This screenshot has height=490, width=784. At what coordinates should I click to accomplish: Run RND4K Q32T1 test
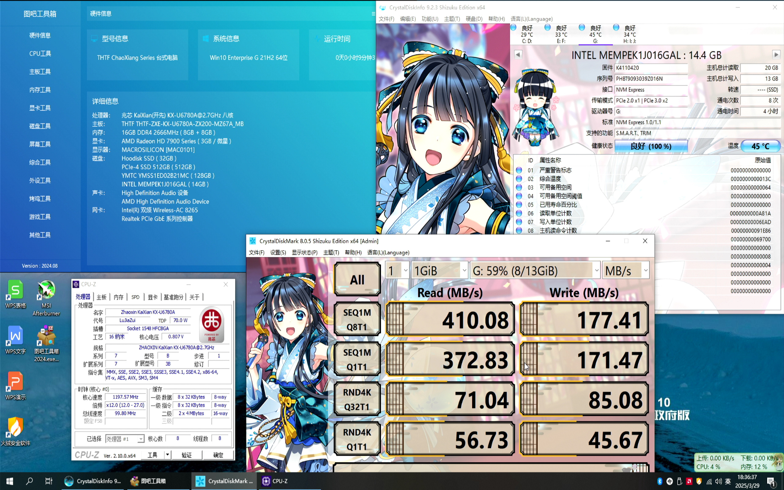click(x=357, y=399)
